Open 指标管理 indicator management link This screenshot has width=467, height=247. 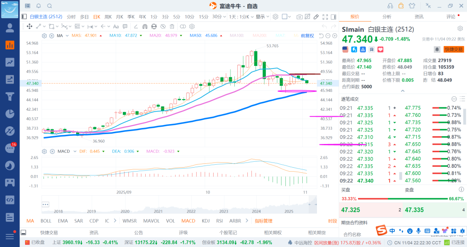tap(263, 221)
